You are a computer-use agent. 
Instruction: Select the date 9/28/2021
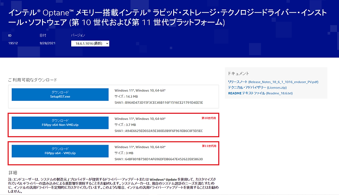coord(47,43)
